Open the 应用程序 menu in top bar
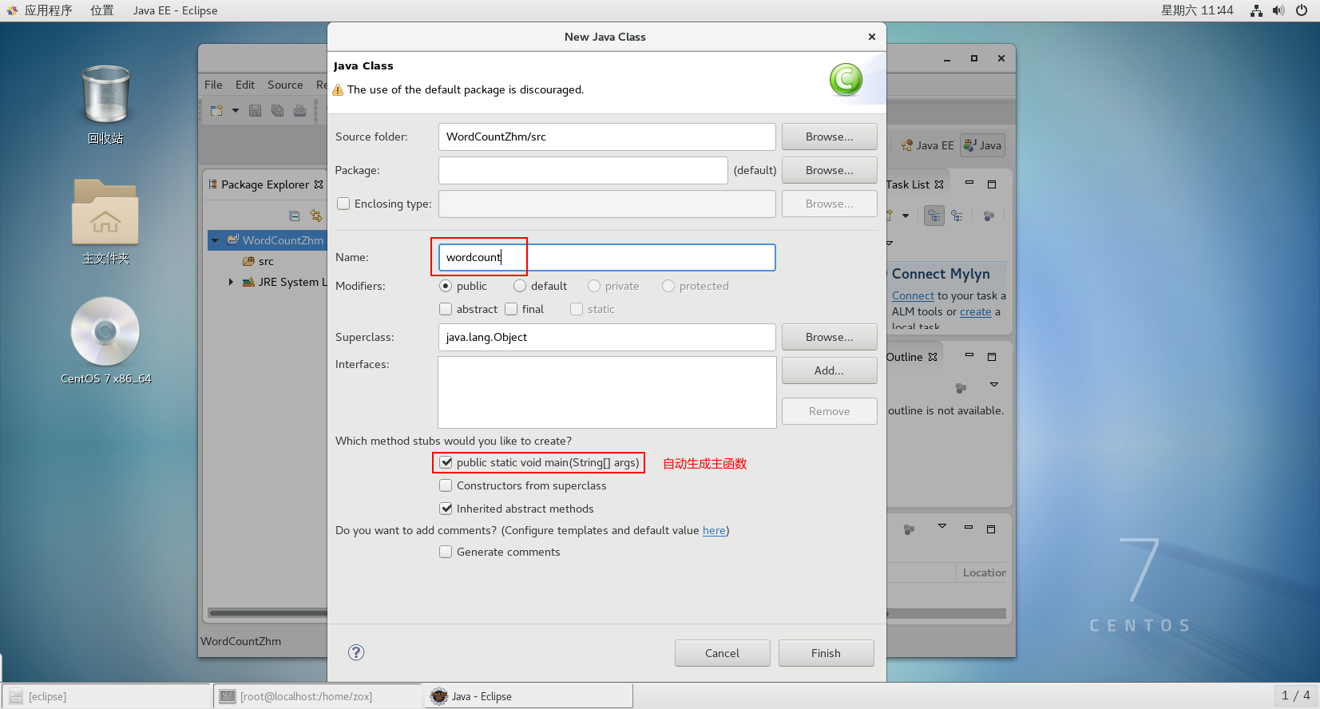This screenshot has width=1320, height=709. pyautogui.click(x=48, y=10)
